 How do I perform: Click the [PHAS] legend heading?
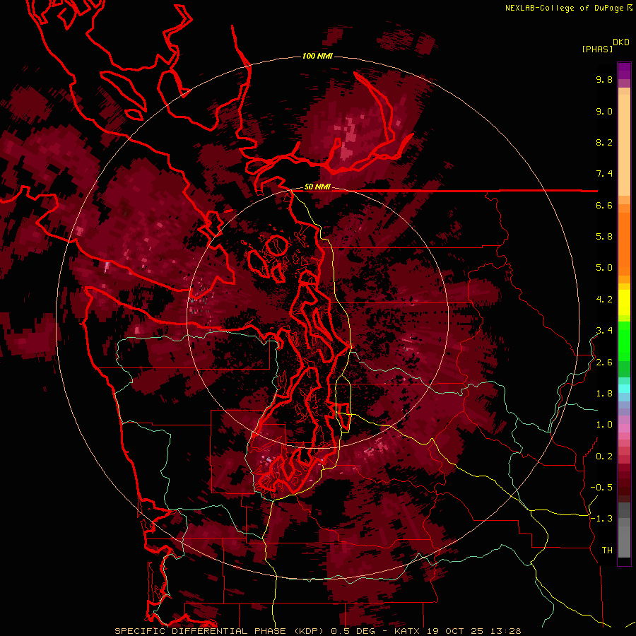(x=597, y=49)
